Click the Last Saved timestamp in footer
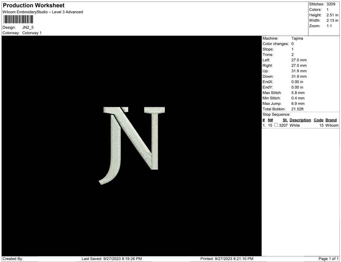Screen dimensions: 341x262 [x=112, y=259]
